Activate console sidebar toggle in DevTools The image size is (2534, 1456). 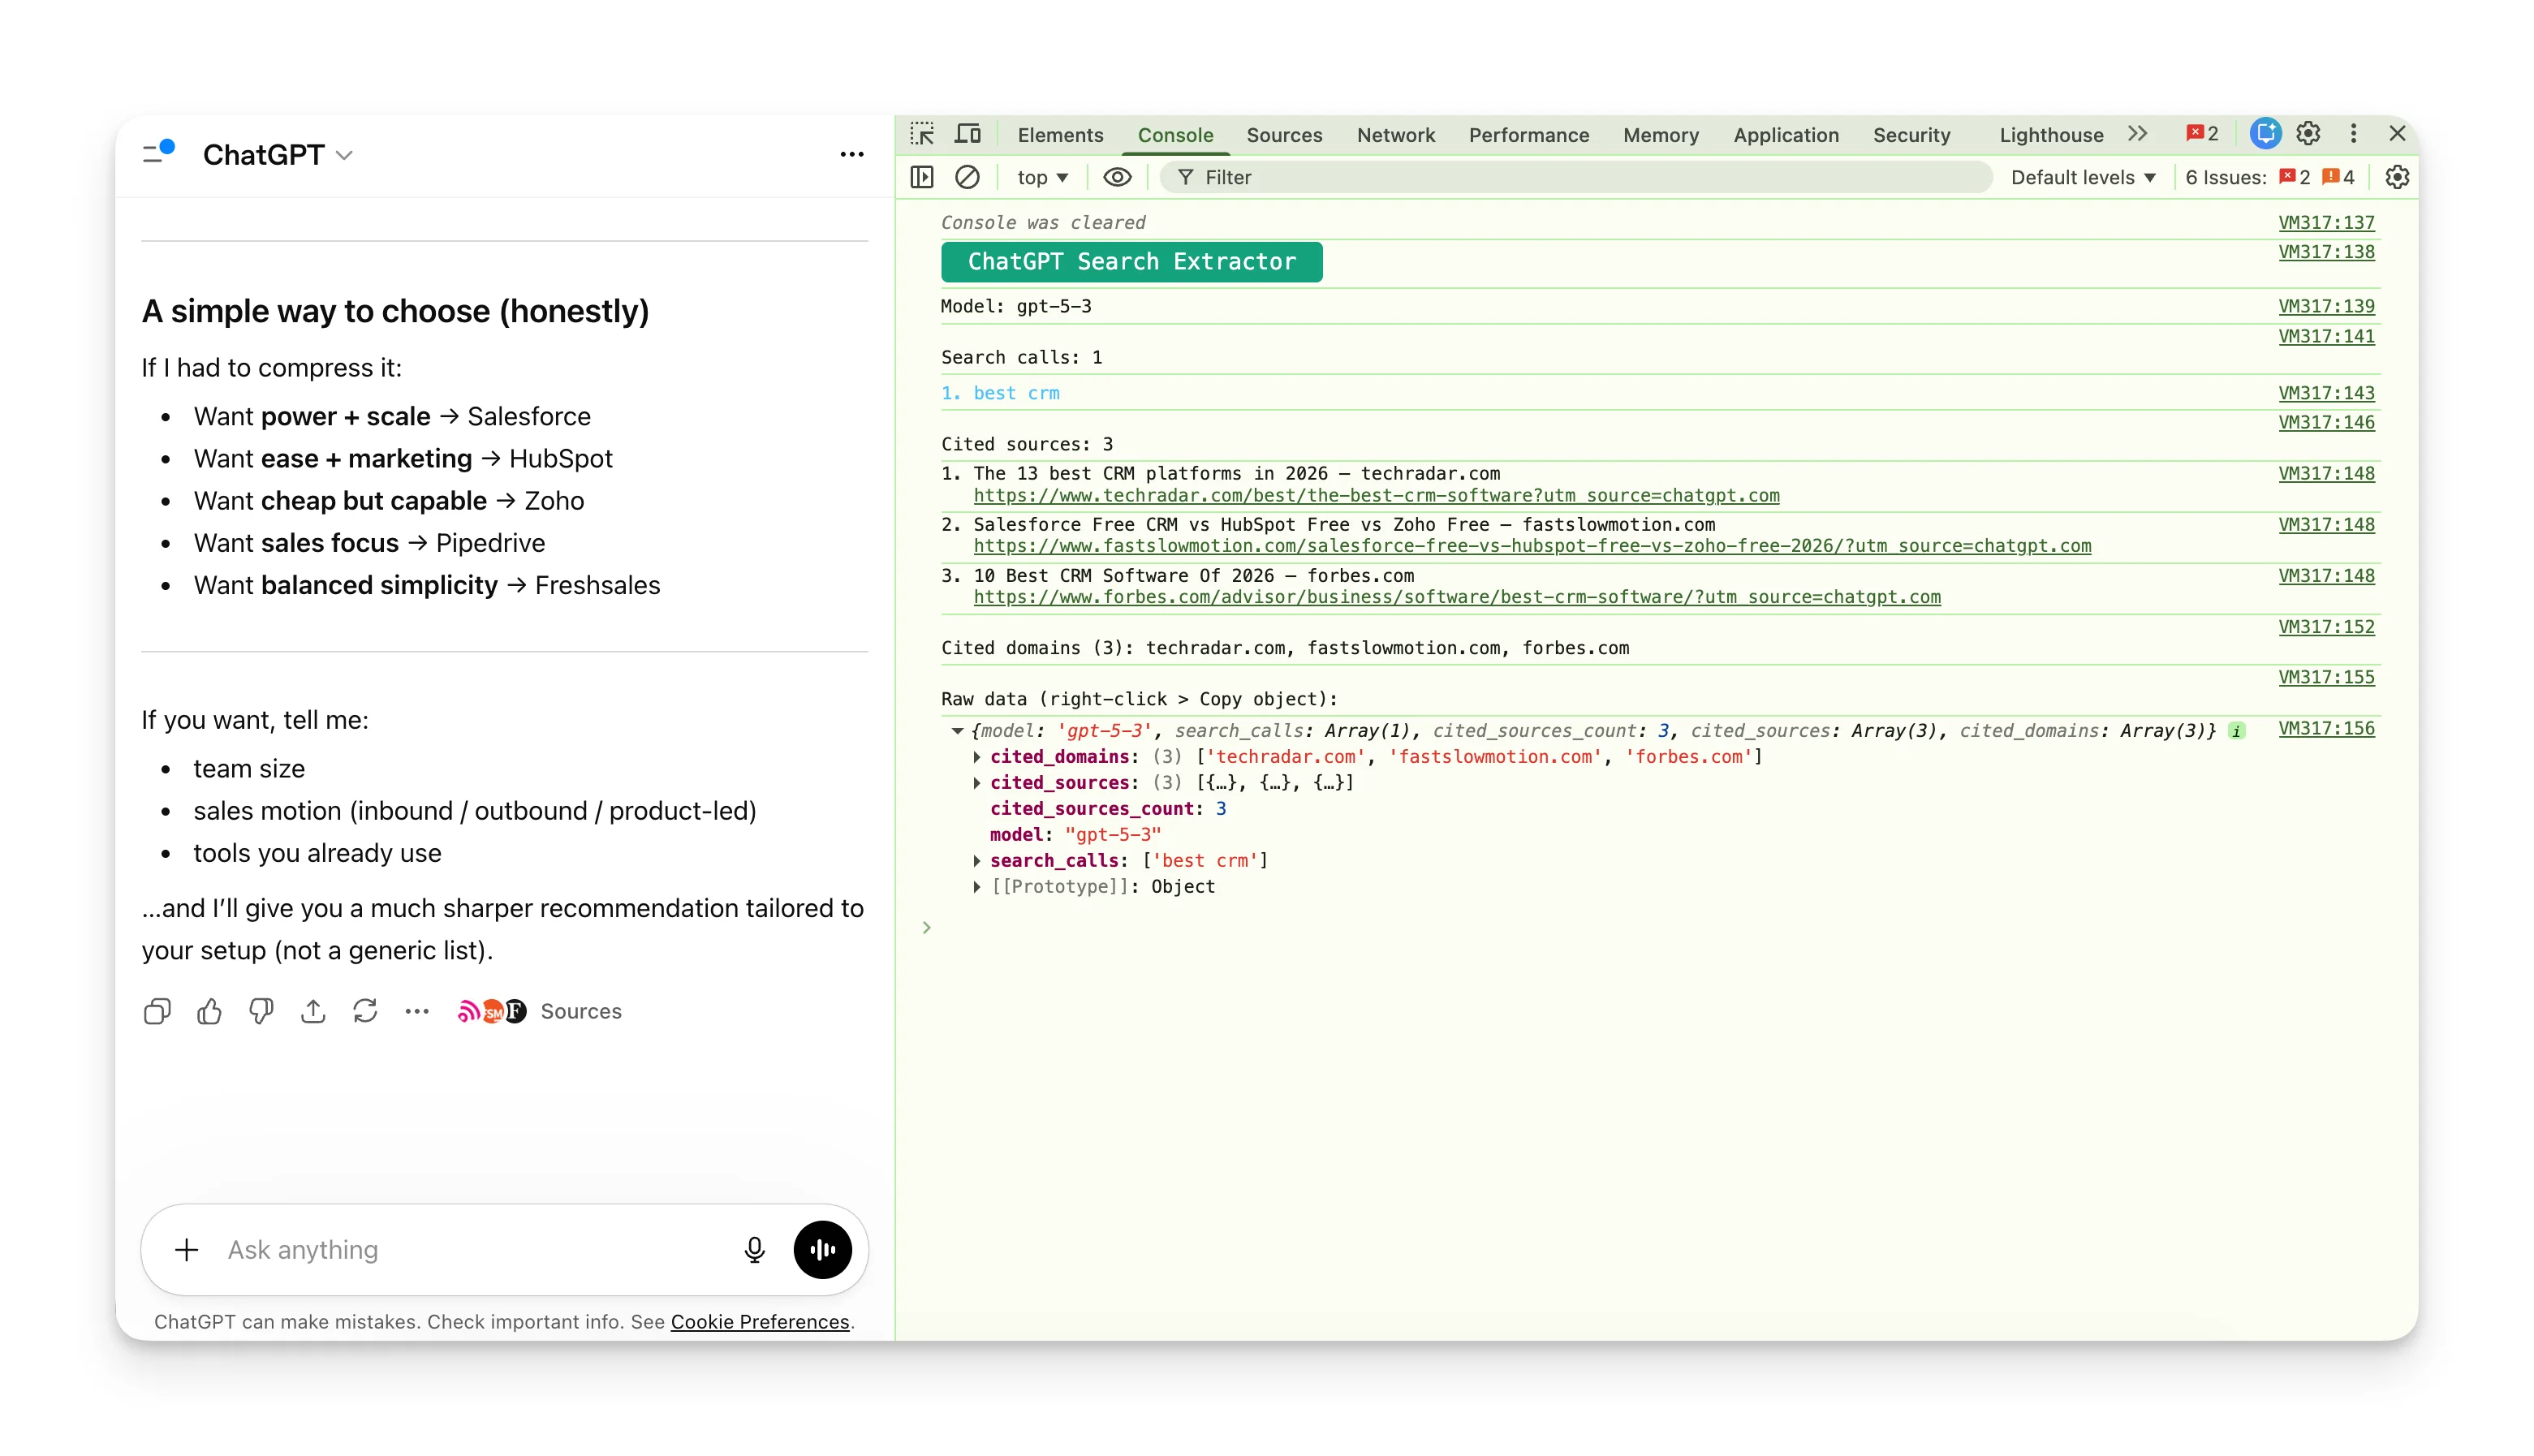coord(921,177)
